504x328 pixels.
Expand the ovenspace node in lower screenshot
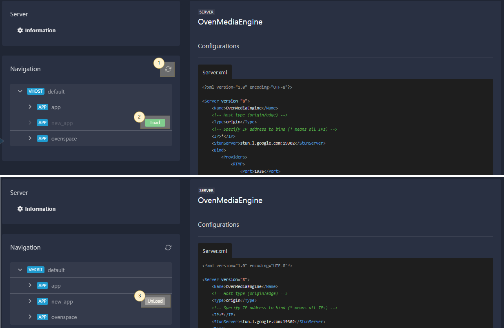point(30,317)
